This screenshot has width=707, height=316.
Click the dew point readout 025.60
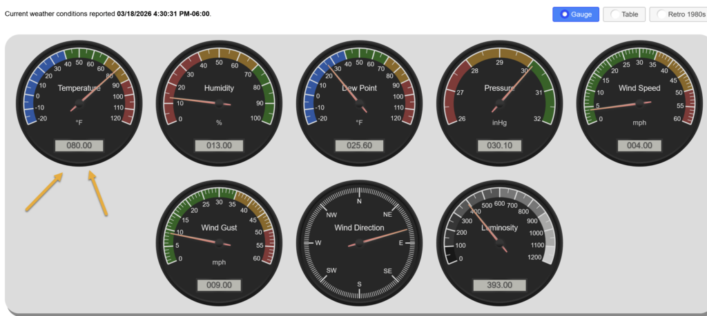[359, 146]
